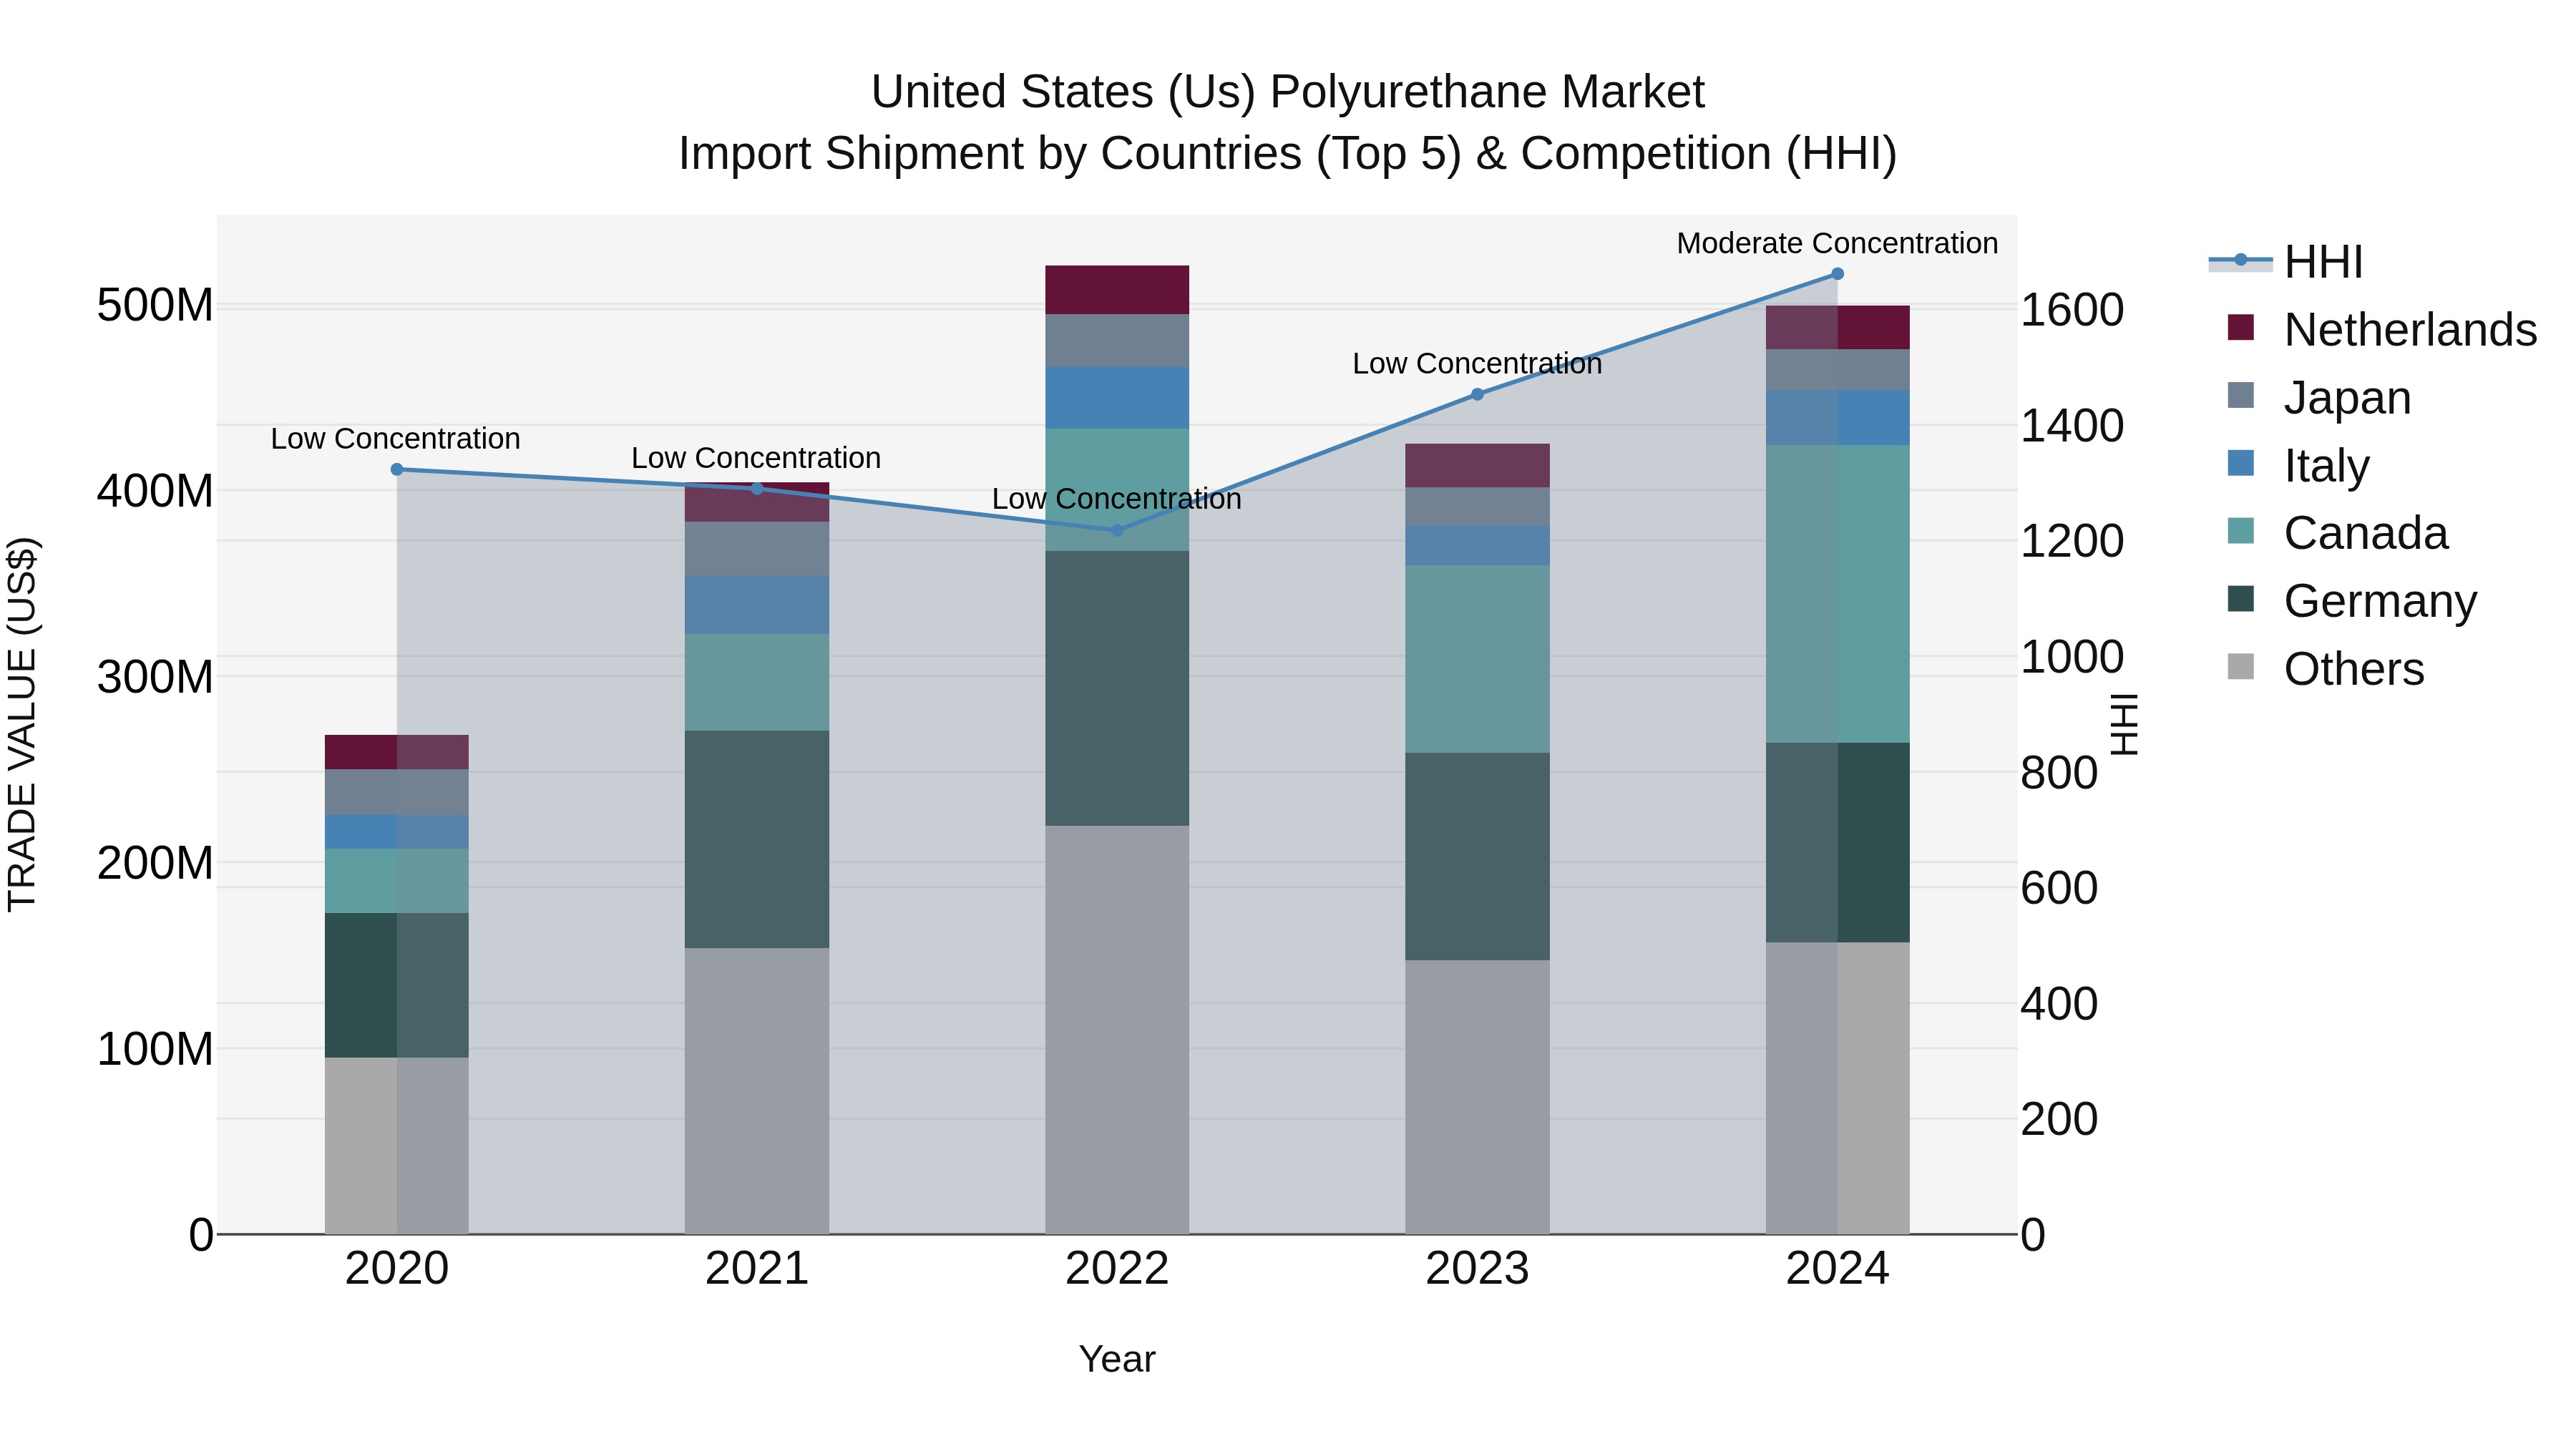2576x1449 pixels.
Task: Click the Canada teal legend swatch
Action: coord(2241,531)
